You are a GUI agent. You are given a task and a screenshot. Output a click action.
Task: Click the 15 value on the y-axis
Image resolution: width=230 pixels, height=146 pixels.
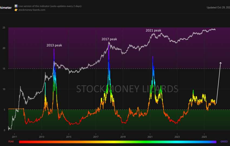(x=4, y=69)
